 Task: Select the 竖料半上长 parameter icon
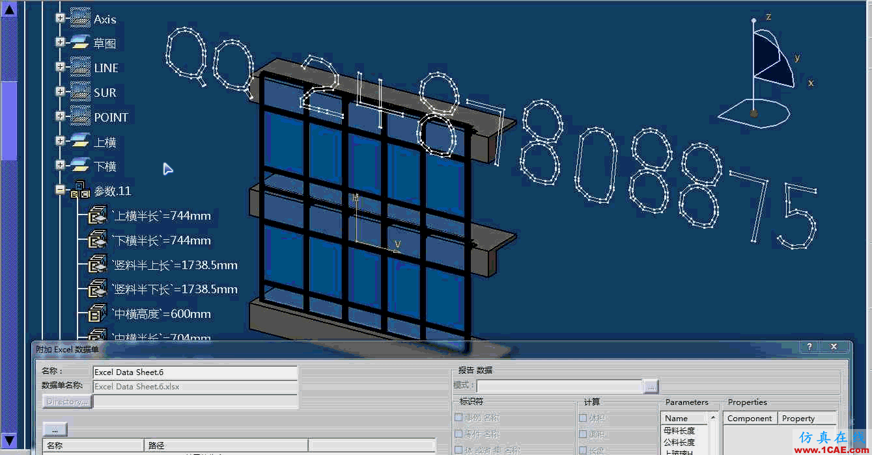[98, 265]
